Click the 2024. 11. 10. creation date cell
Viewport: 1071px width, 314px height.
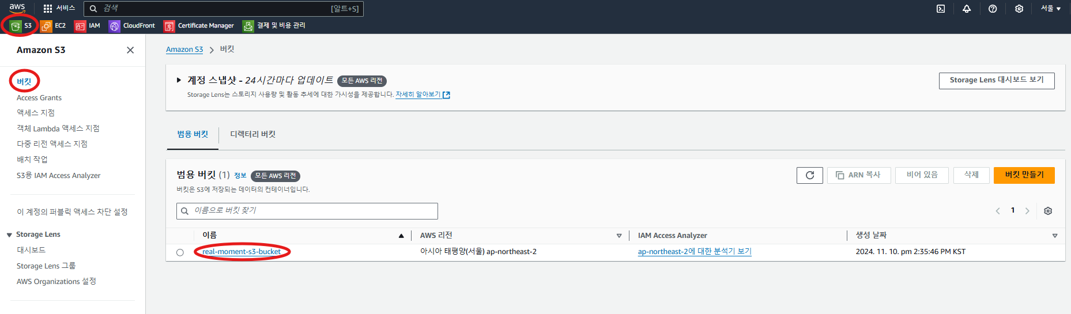(x=910, y=252)
